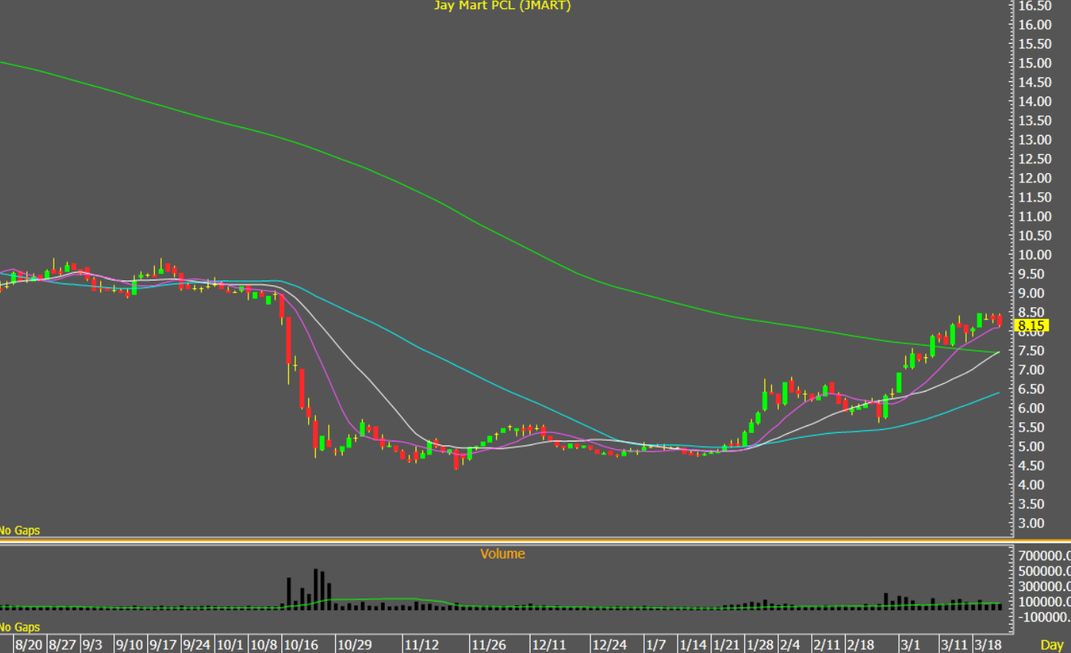
Task: Click the 12/11 date label
Action: tap(549, 645)
